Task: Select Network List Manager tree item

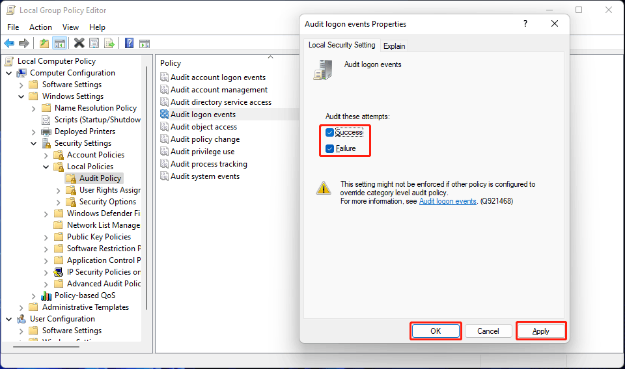Action: pyautogui.click(x=104, y=225)
